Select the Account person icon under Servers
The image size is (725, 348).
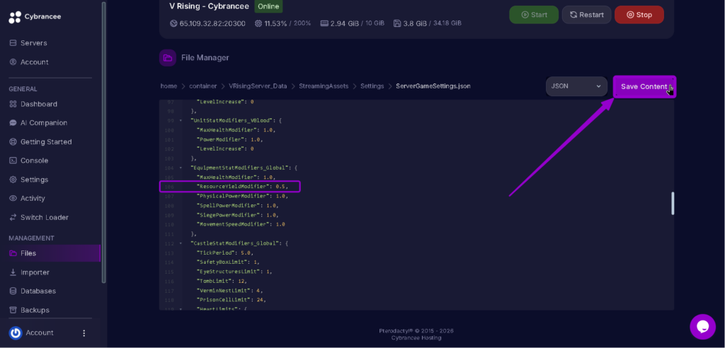pyautogui.click(x=13, y=62)
